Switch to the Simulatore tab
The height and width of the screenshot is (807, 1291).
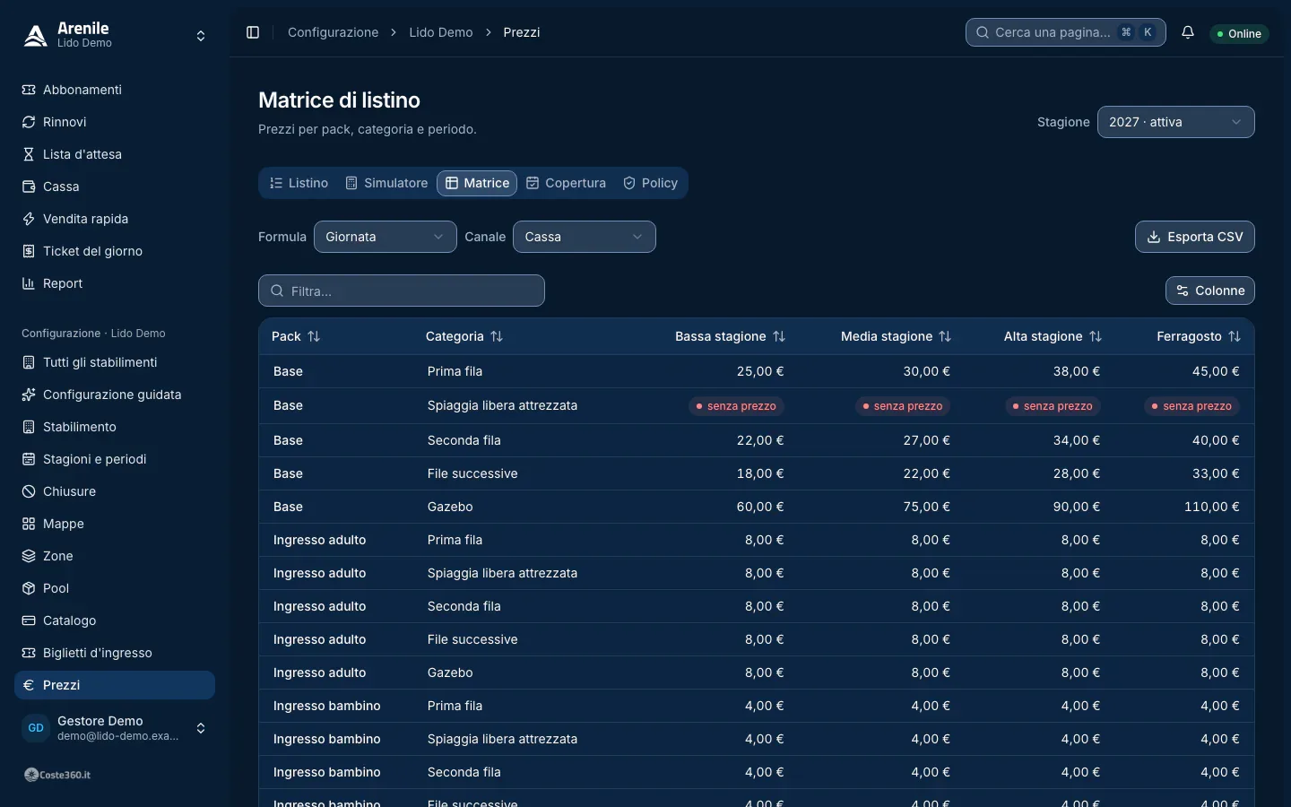click(386, 183)
